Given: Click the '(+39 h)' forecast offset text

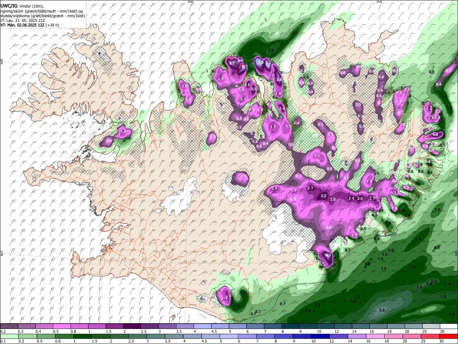Looking at the screenshot, I should point(53,25).
